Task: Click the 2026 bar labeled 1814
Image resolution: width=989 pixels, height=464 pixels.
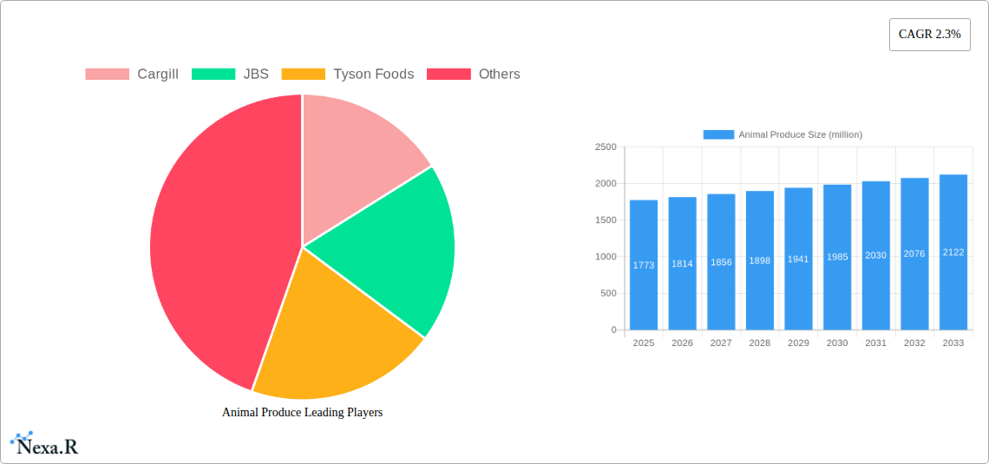Action: tap(683, 264)
